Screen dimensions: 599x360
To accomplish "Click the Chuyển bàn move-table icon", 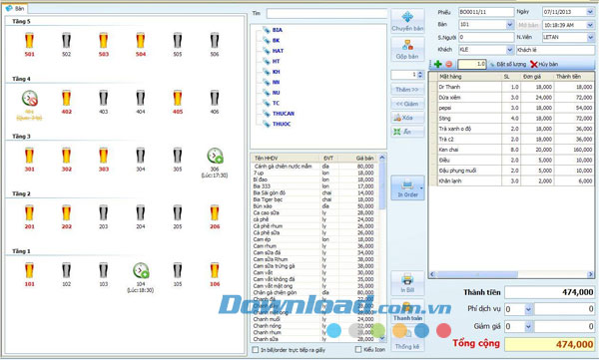I will tap(407, 17).
